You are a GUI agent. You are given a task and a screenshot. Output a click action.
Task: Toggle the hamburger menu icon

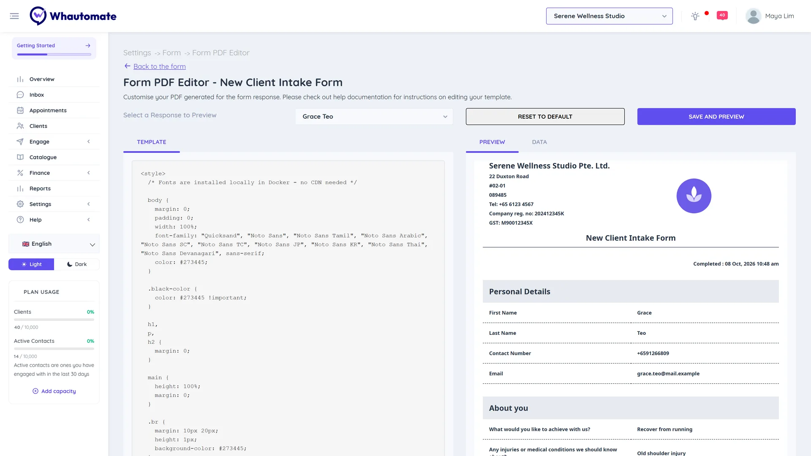coord(14,16)
